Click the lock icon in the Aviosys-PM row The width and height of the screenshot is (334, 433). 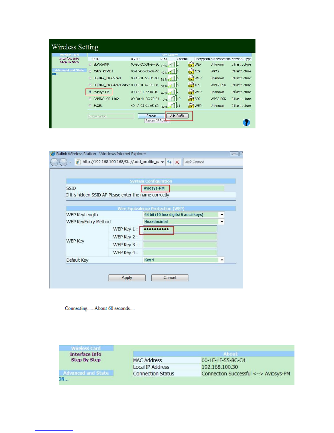tap(191, 92)
